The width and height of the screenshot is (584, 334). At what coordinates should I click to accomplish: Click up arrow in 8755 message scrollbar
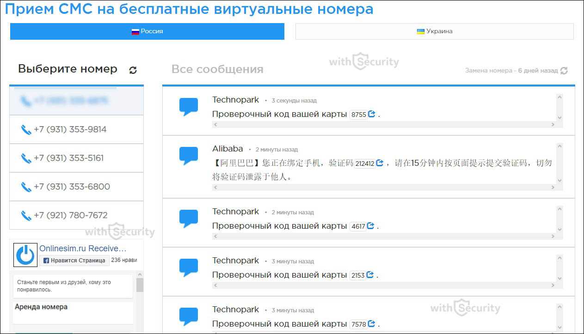(559, 97)
